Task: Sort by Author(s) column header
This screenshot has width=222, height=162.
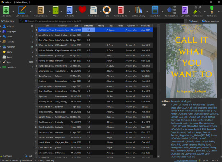Action: pos(62,25)
